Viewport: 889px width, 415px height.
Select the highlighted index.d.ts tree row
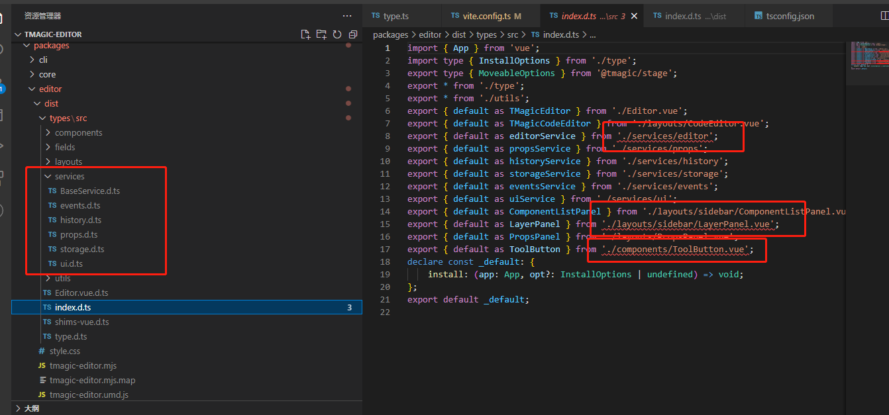[187, 307]
